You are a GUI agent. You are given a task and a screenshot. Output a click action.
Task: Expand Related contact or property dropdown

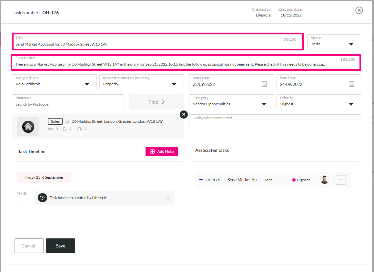click(141, 82)
